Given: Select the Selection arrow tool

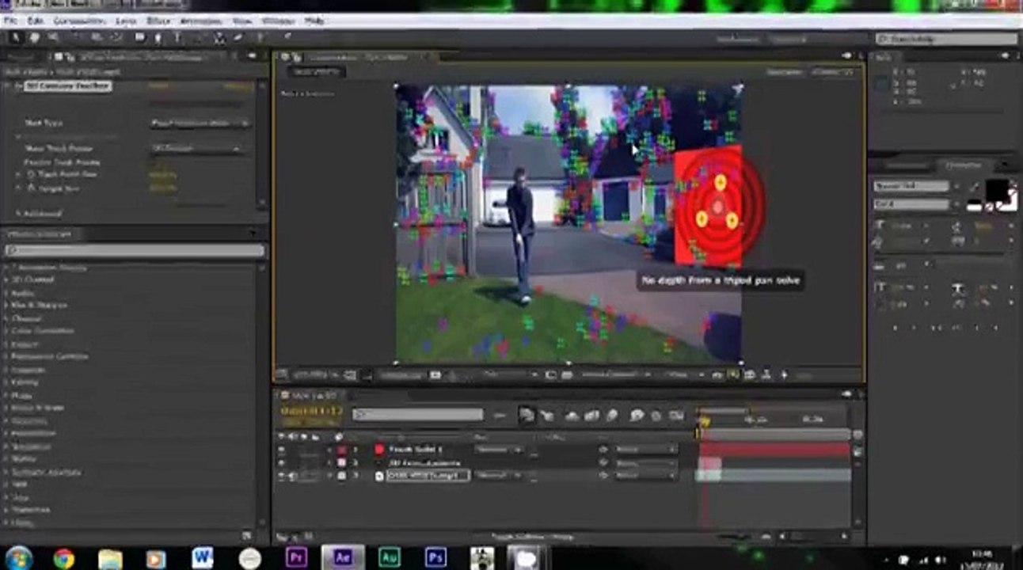Looking at the screenshot, I should (x=15, y=37).
